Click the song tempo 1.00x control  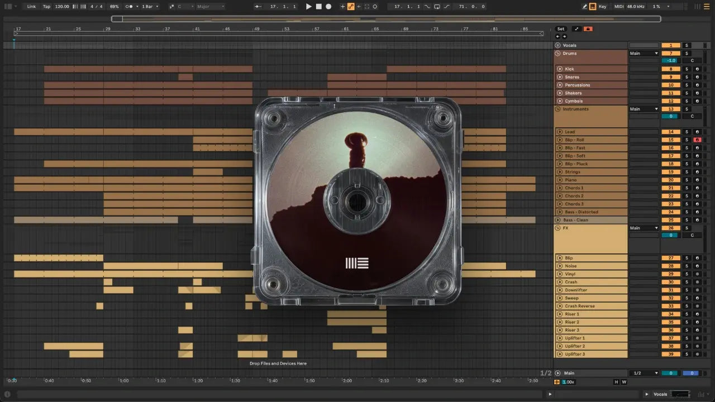568,382
